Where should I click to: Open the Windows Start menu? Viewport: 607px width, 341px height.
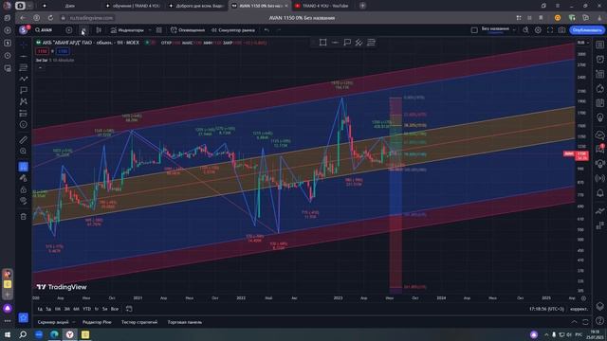click(8, 334)
